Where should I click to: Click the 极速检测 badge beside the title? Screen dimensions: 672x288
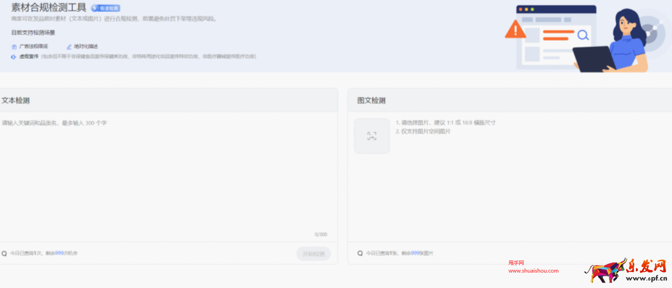[106, 8]
